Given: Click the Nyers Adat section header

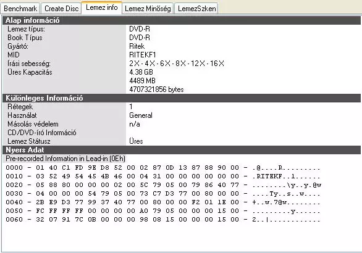Looking at the screenshot, I should [182, 150].
